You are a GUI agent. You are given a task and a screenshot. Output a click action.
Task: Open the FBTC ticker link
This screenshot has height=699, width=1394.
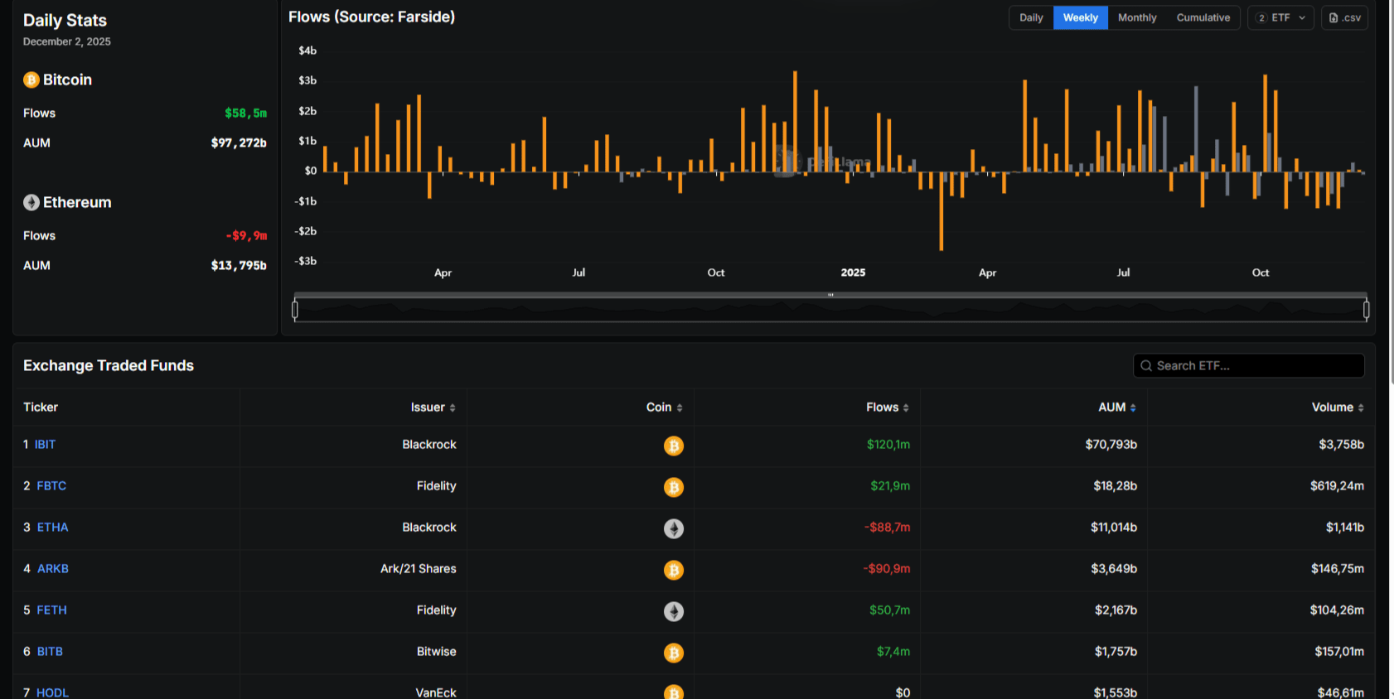click(x=51, y=486)
